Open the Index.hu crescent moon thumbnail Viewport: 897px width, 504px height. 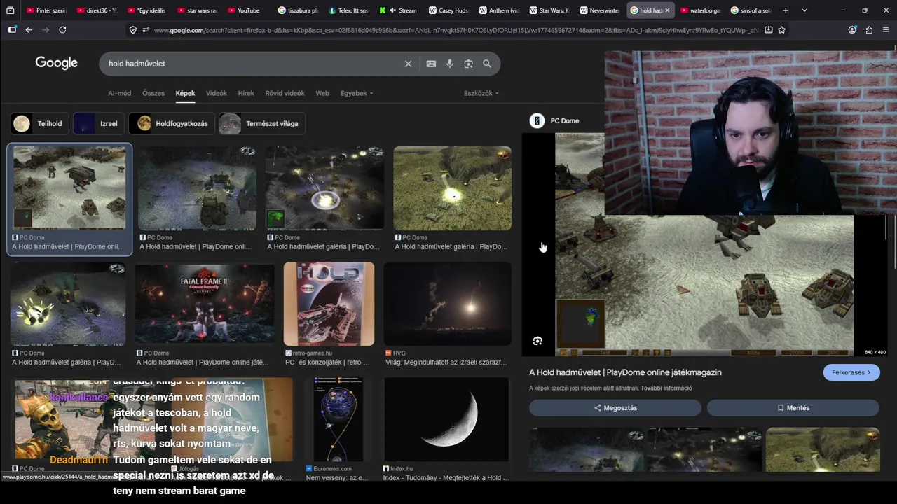446,419
